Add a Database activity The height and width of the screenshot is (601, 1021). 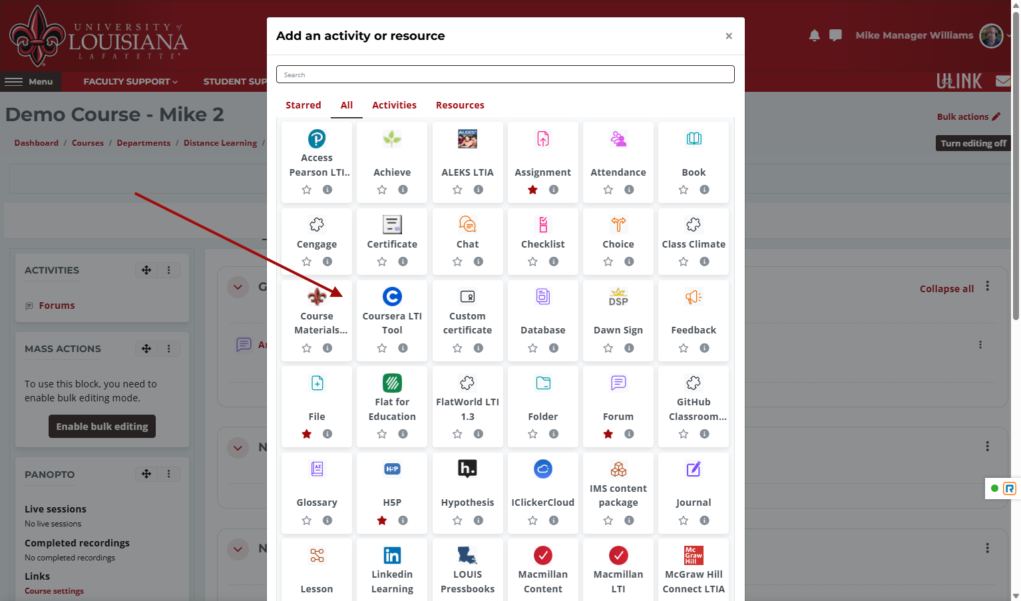tap(543, 320)
